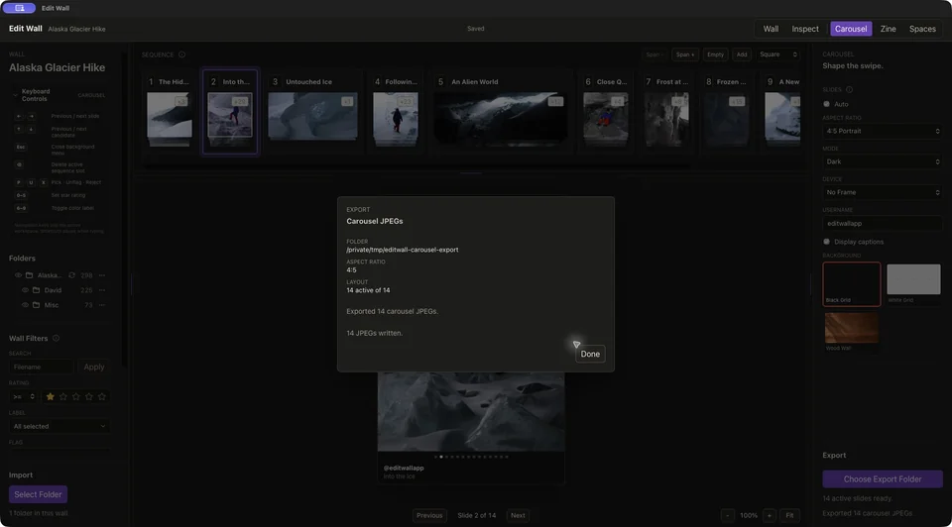Click the Misc folder icon
952x527 pixels.
37,305
